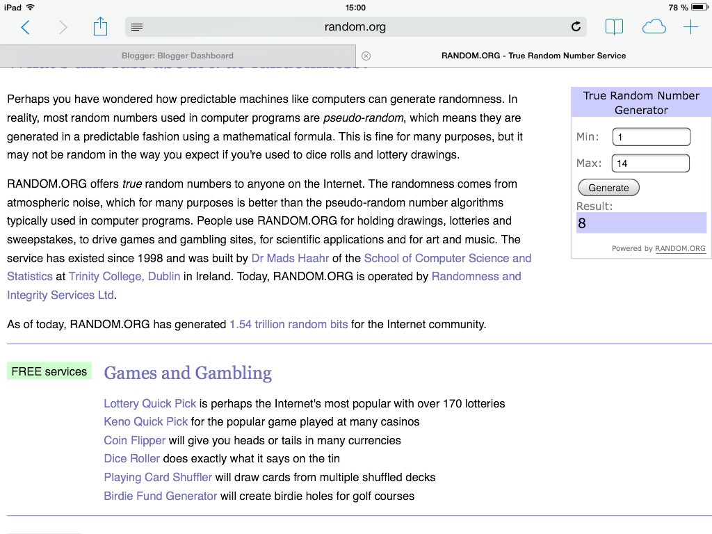The height and width of the screenshot is (534, 712).
Task: Open Birdie Fund Generator
Action: (x=161, y=496)
